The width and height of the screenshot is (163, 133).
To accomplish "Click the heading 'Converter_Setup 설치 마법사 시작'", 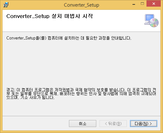I will (x=50, y=16).
